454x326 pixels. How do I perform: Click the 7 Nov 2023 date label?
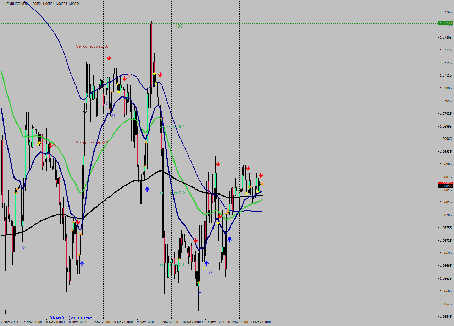coord(9,322)
